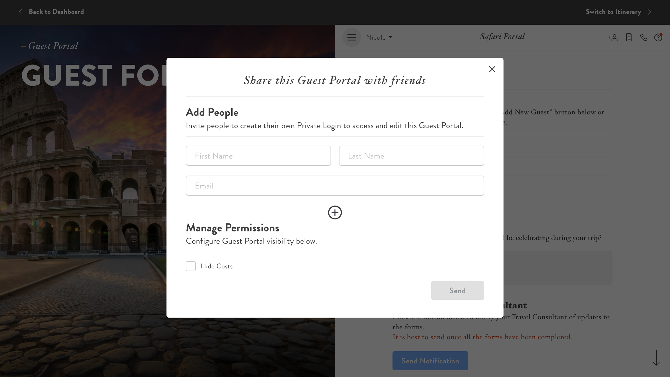This screenshot has height=377, width=670.
Task: Open the help question mark icon
Action: coord(658,37)
